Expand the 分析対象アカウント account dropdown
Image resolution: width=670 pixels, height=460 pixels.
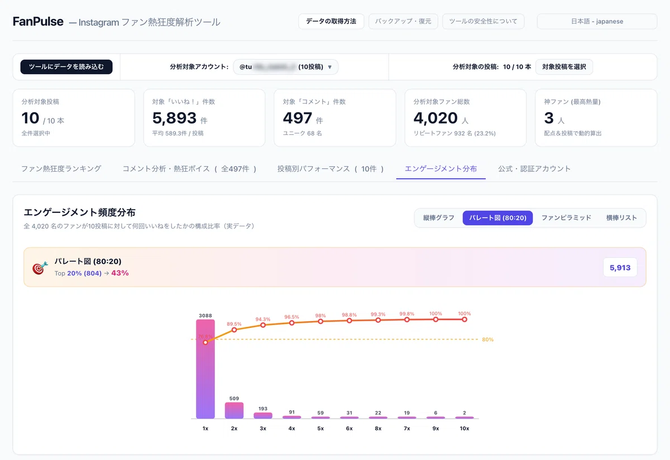[285, 67]
